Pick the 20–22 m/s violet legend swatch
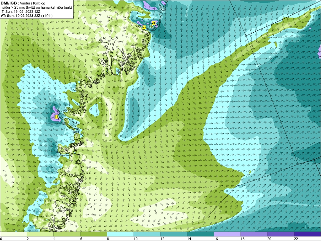This screenshot has width=321, height=241. tap(281, 234)
